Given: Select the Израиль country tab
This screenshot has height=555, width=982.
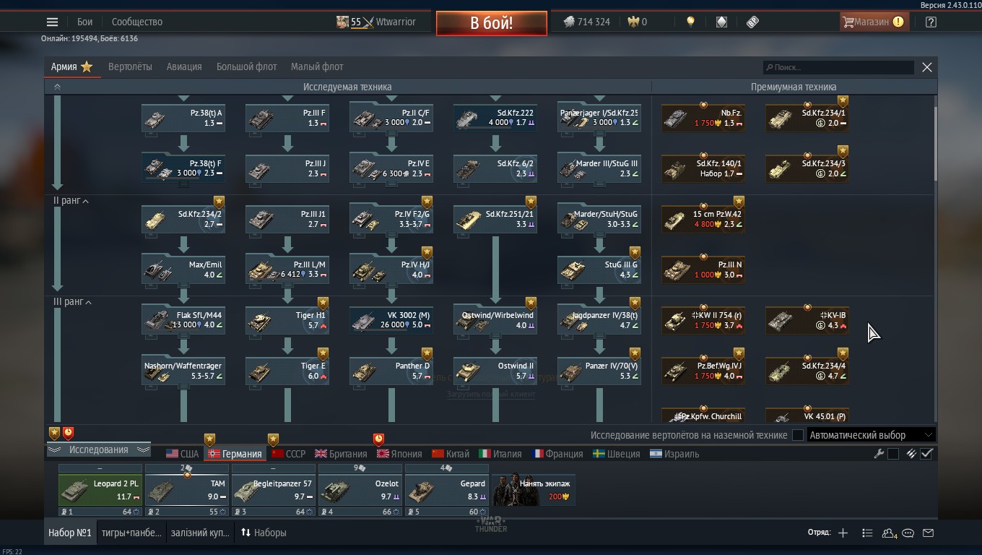Looking at the screenshot, I should click(x=674, y=454).
